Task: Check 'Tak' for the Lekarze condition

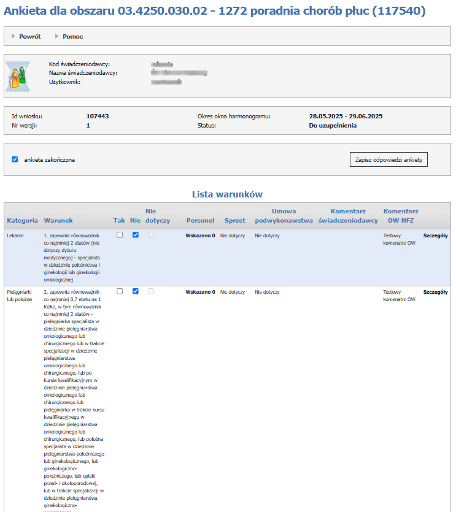Action: [x=120, y=235]
